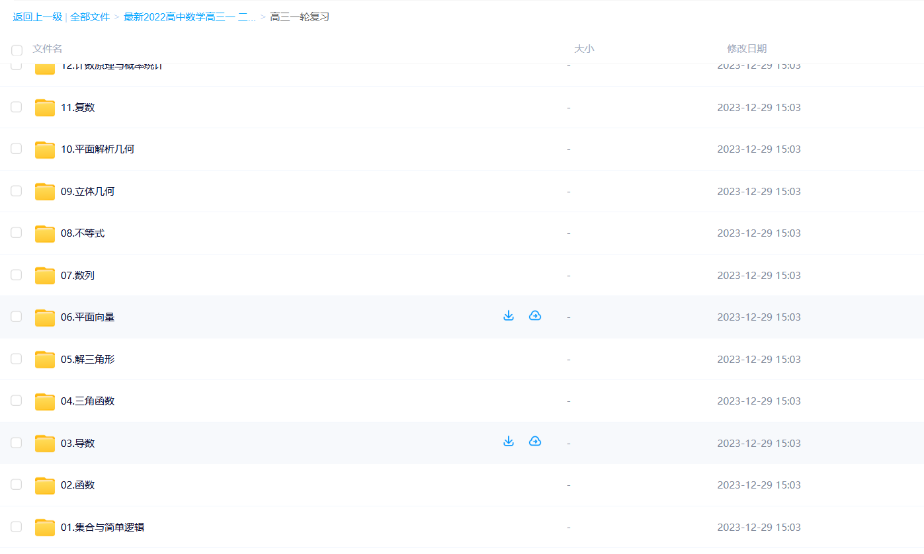The width and height of the screenshot is (924, 554).
Task: Download the 03.导数 folder
Action: pos(508,442)
